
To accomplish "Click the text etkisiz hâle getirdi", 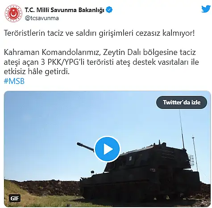I will point(37,72).
